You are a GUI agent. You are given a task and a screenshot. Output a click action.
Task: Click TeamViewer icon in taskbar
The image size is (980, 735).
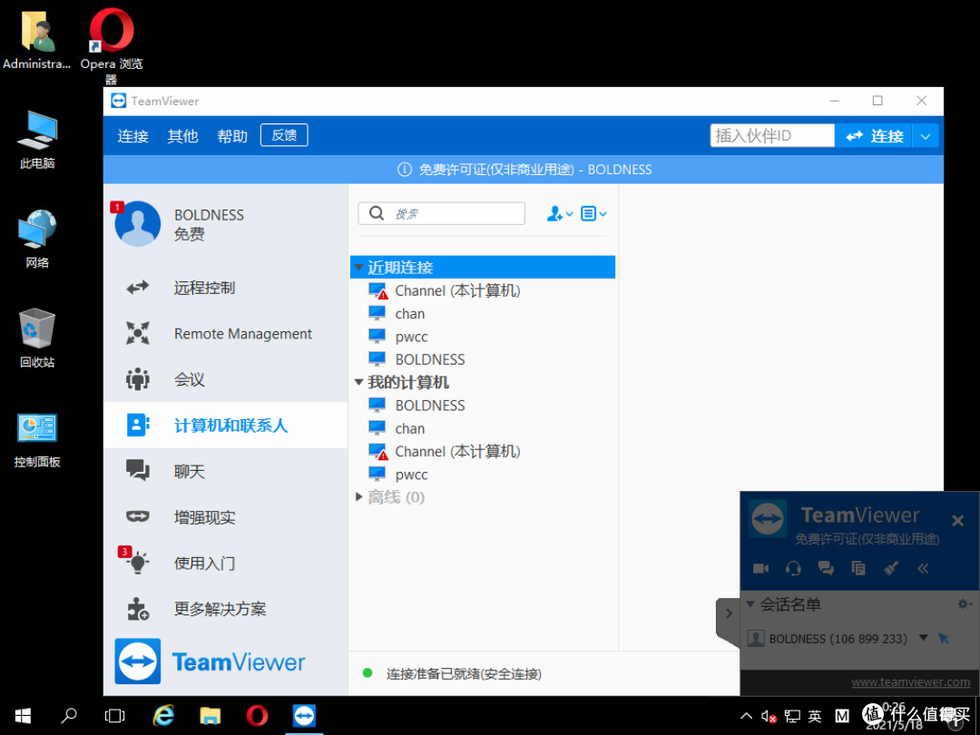click(304, 716)
